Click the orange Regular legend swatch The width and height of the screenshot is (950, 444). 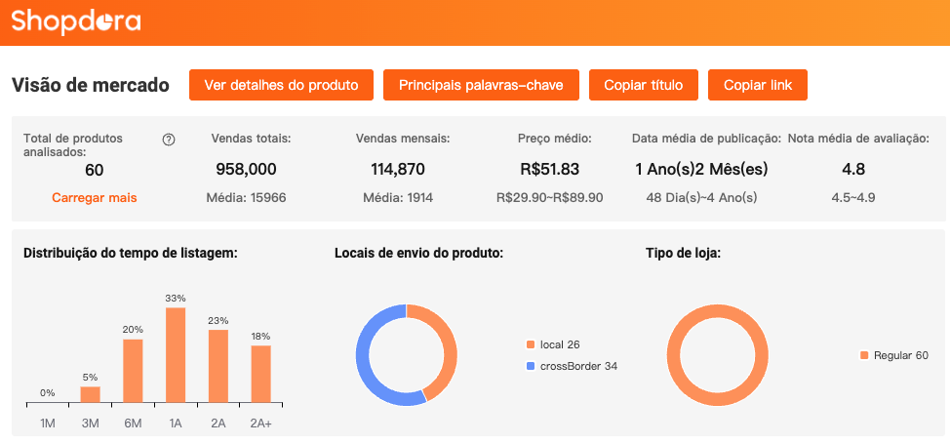pyautogui.click(x=864, y=355)
